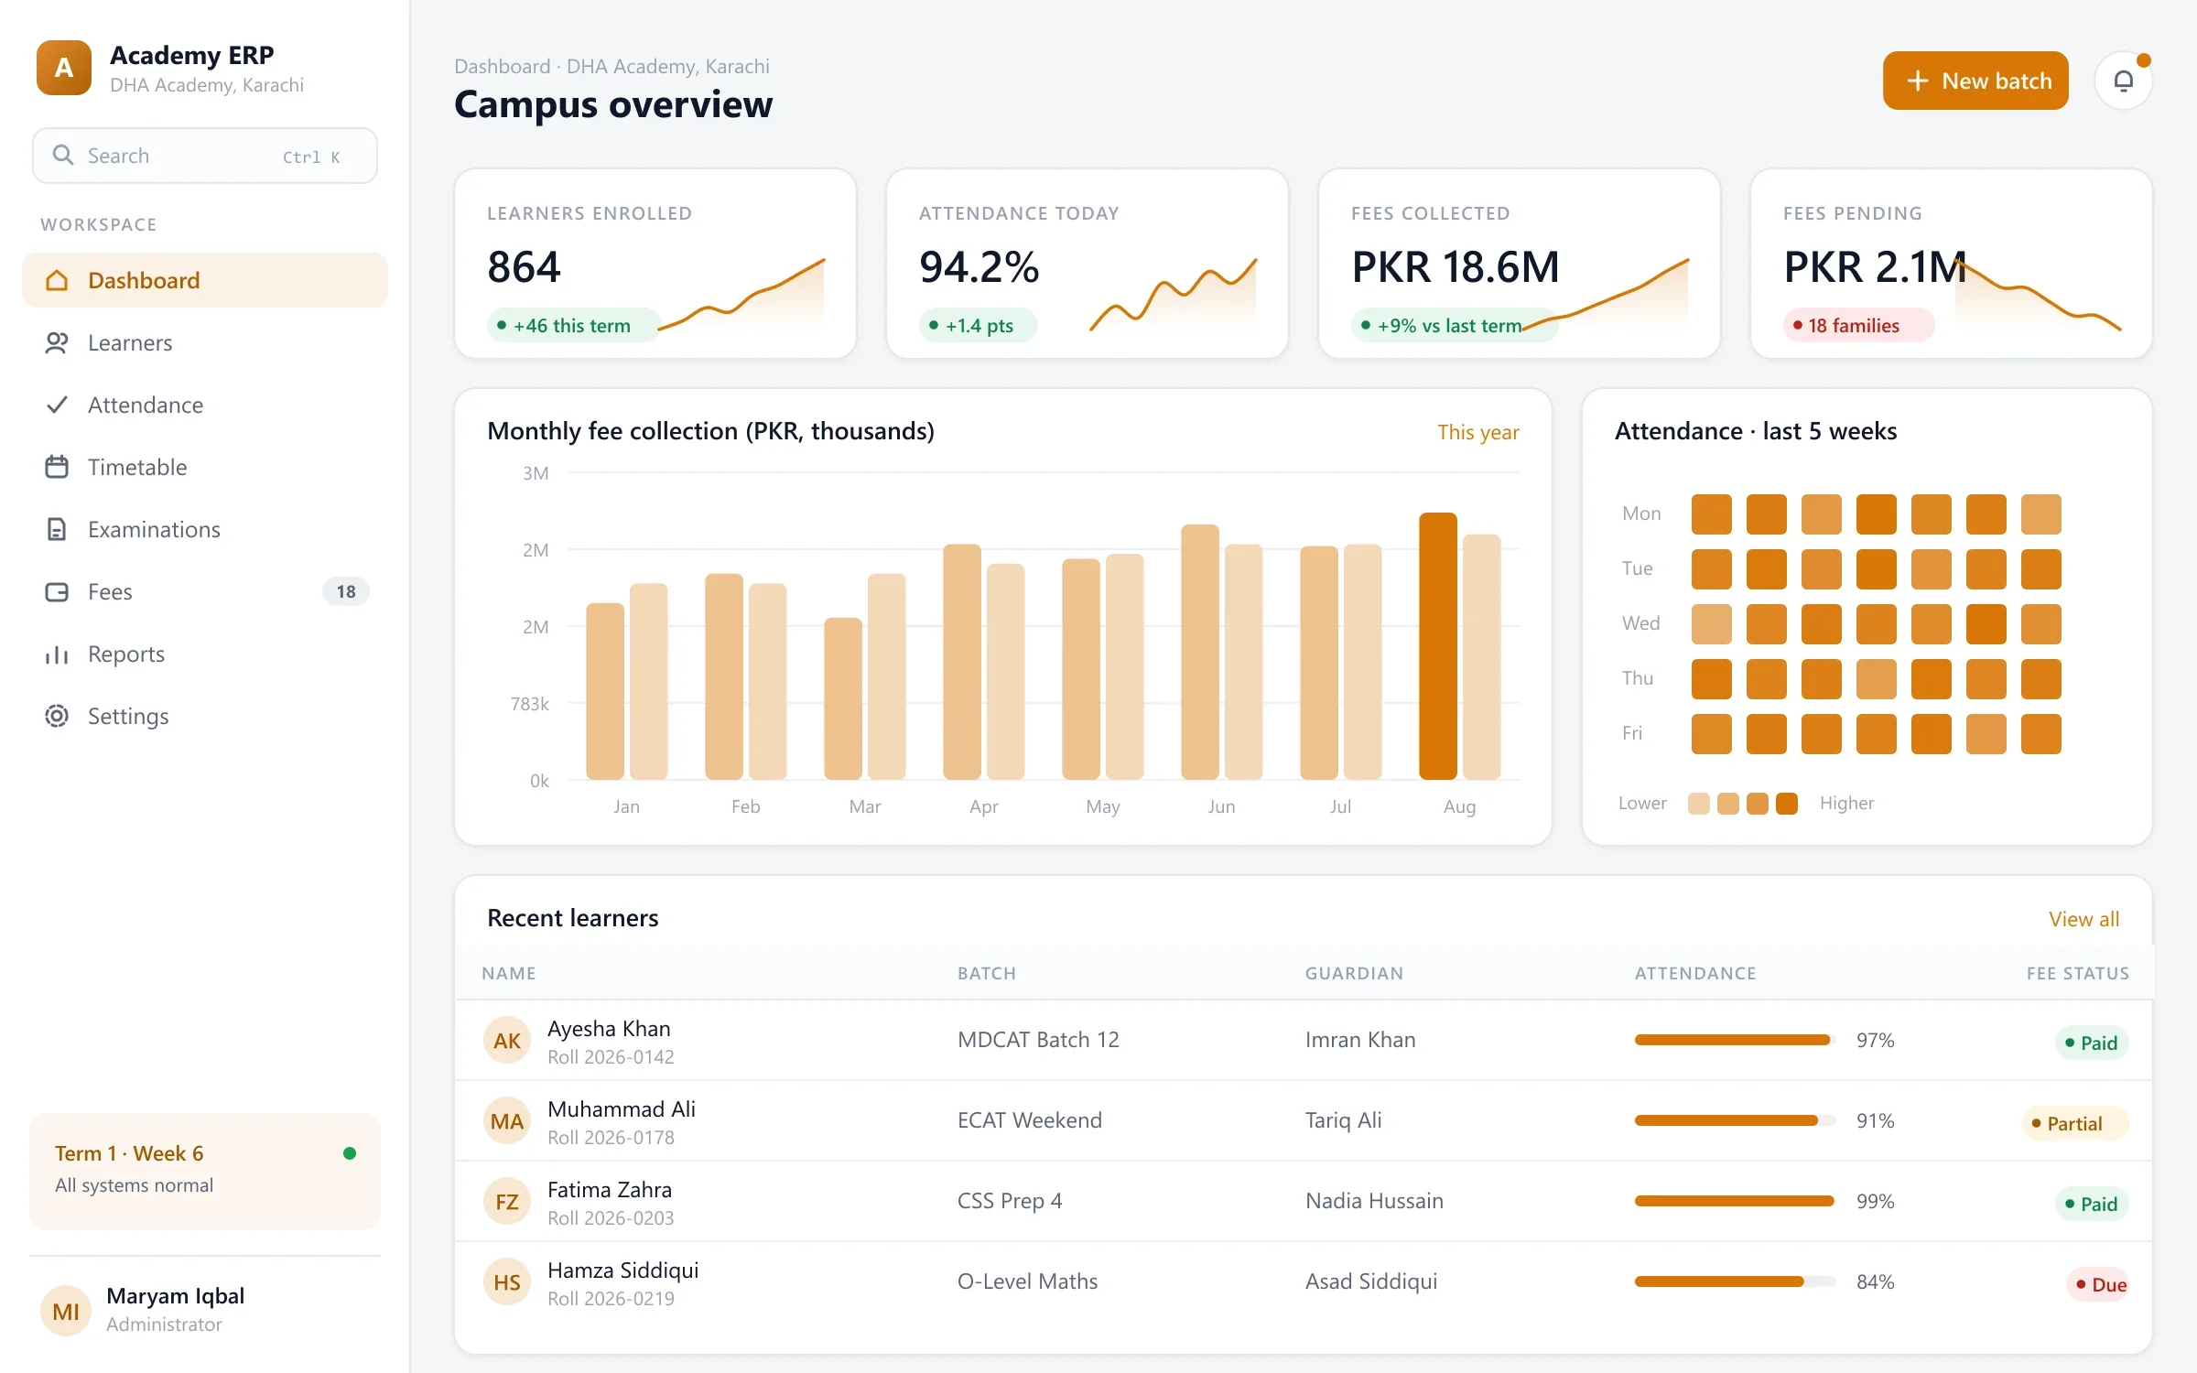The width and height of the screenshot is (2197, 1373).
Task: Click the Timetable calendar icon
Action: 57,467
